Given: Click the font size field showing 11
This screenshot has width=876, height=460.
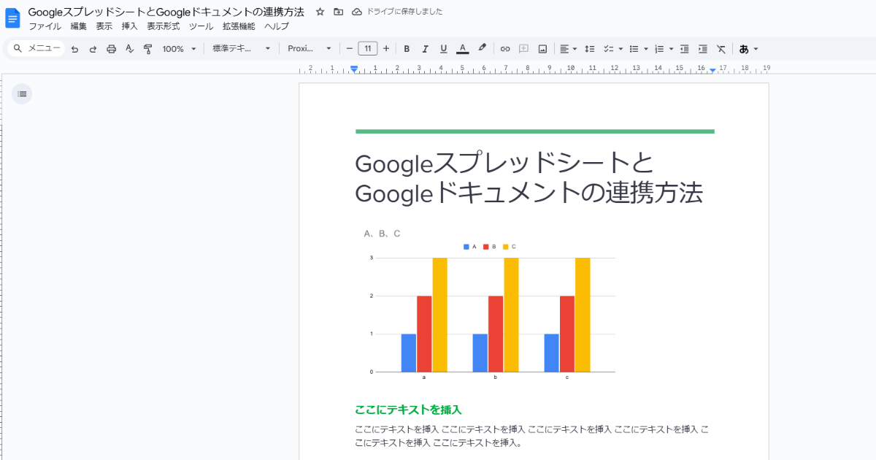Looking at the screenshot, I should pos(368,49).
